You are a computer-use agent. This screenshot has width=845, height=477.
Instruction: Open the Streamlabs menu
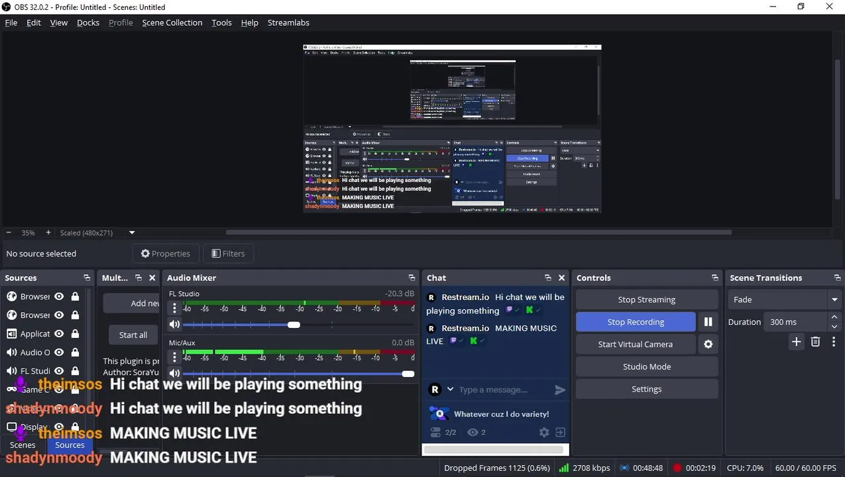288,23
